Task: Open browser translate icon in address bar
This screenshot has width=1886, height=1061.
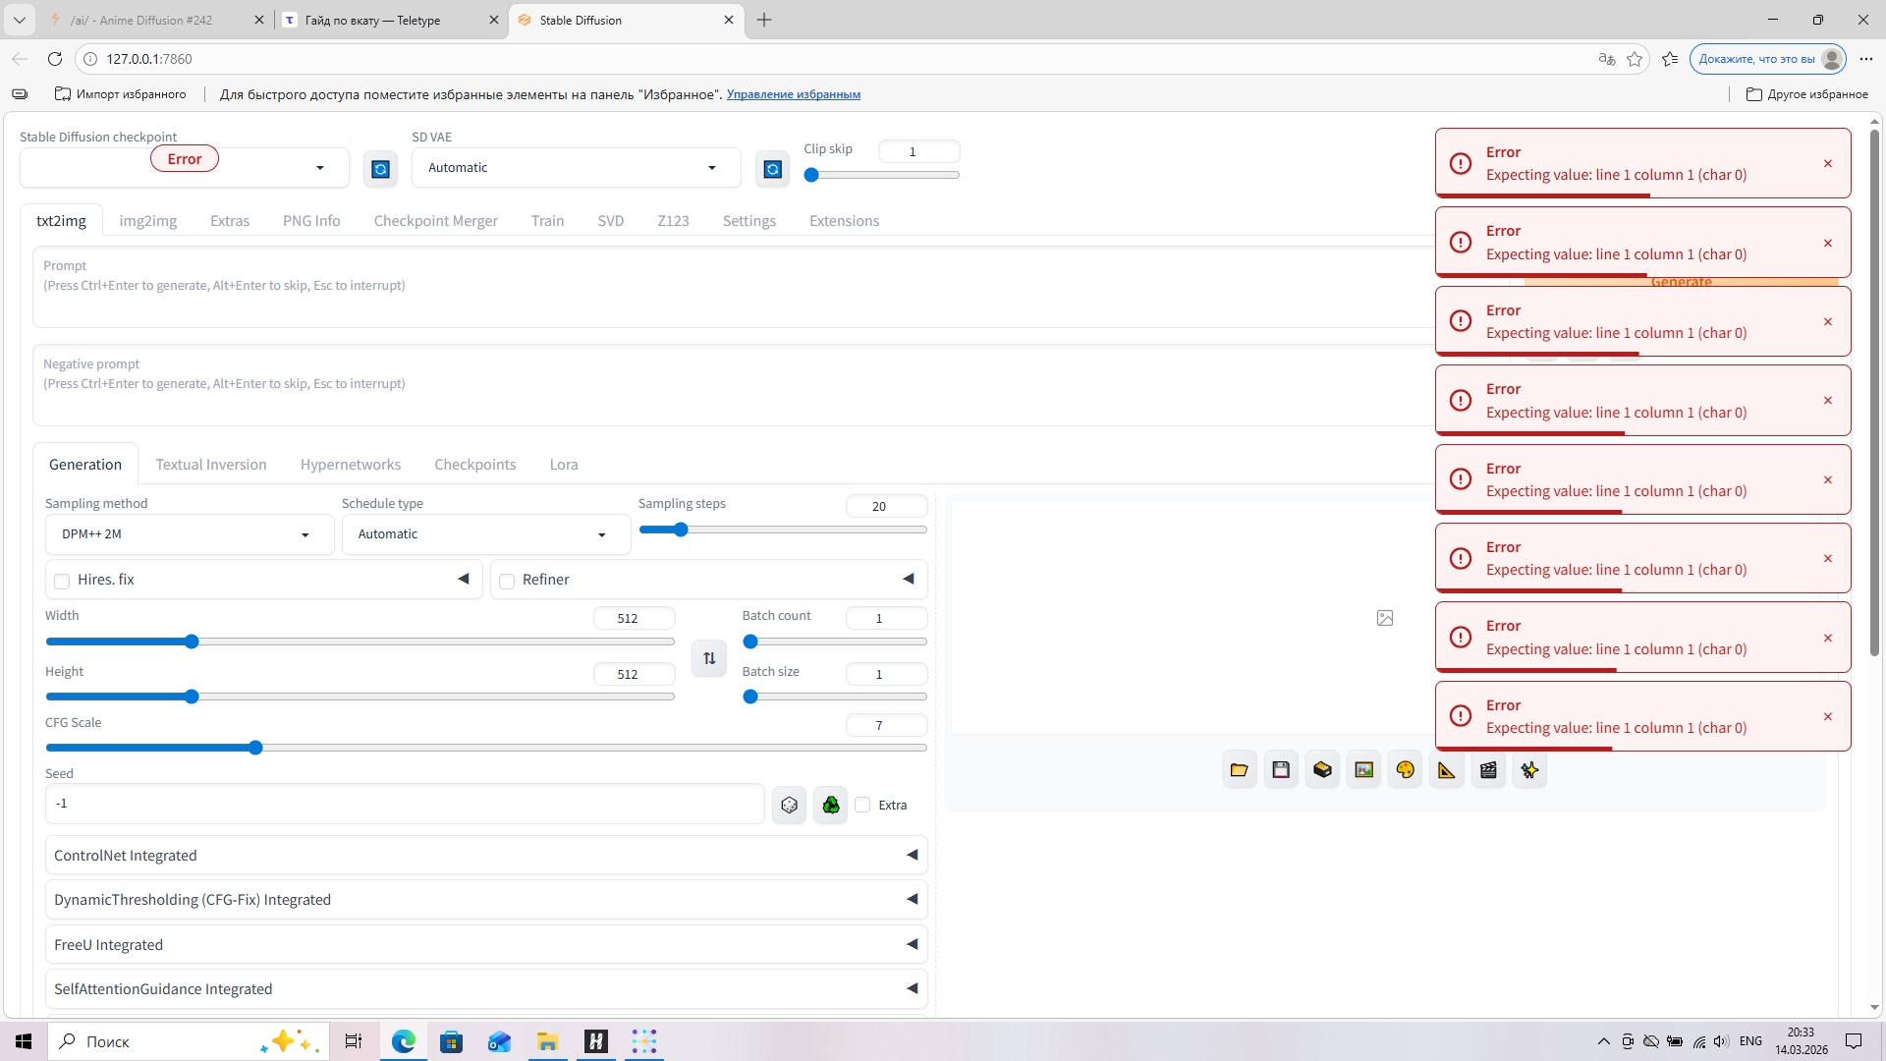Action: [1607, 59]
